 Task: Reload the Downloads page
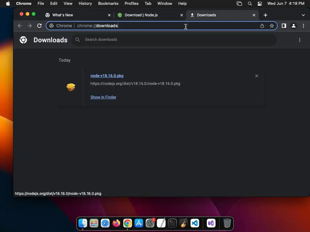pos(39,26)
